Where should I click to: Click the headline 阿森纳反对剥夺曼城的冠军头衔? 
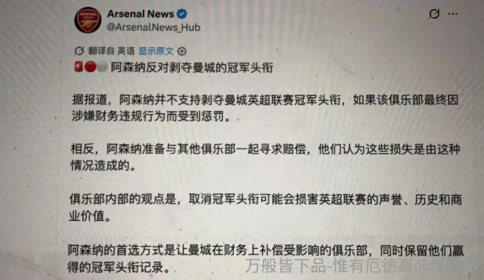pyautogui.click(x=192, y=68)
